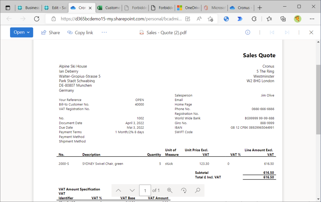Click the Bill-to Customer No. value '40000'

(139, 104)
